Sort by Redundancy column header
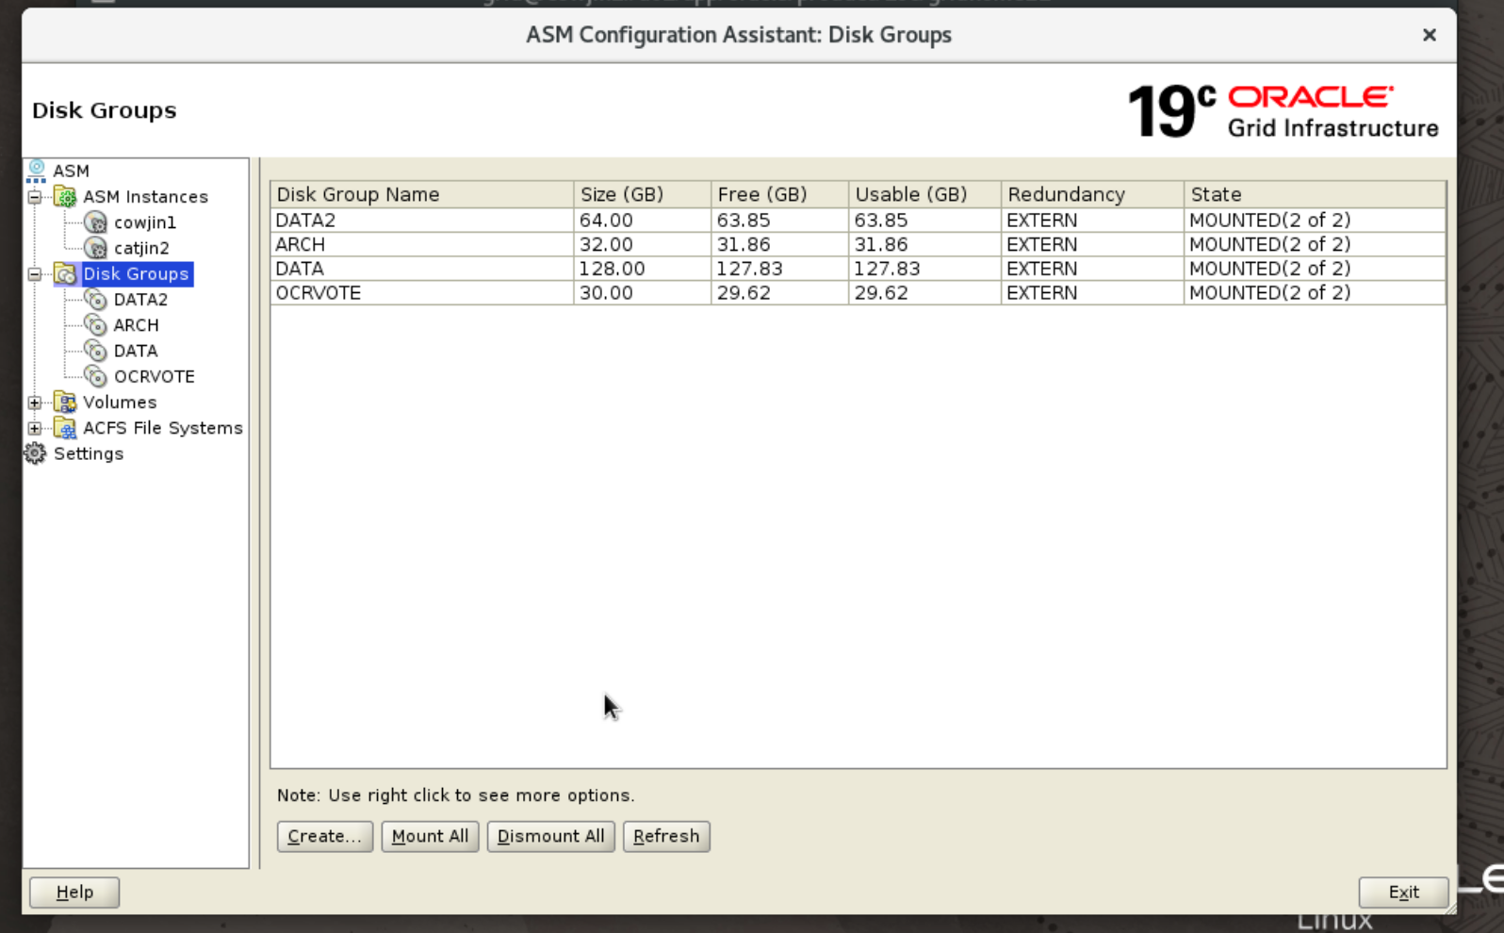This screenshot has height=933, width=1504. pos(1092,194)
